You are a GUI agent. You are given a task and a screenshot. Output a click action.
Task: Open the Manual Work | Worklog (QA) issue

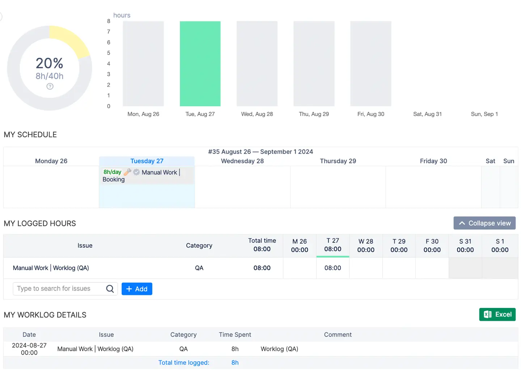[x=51, y=268]
